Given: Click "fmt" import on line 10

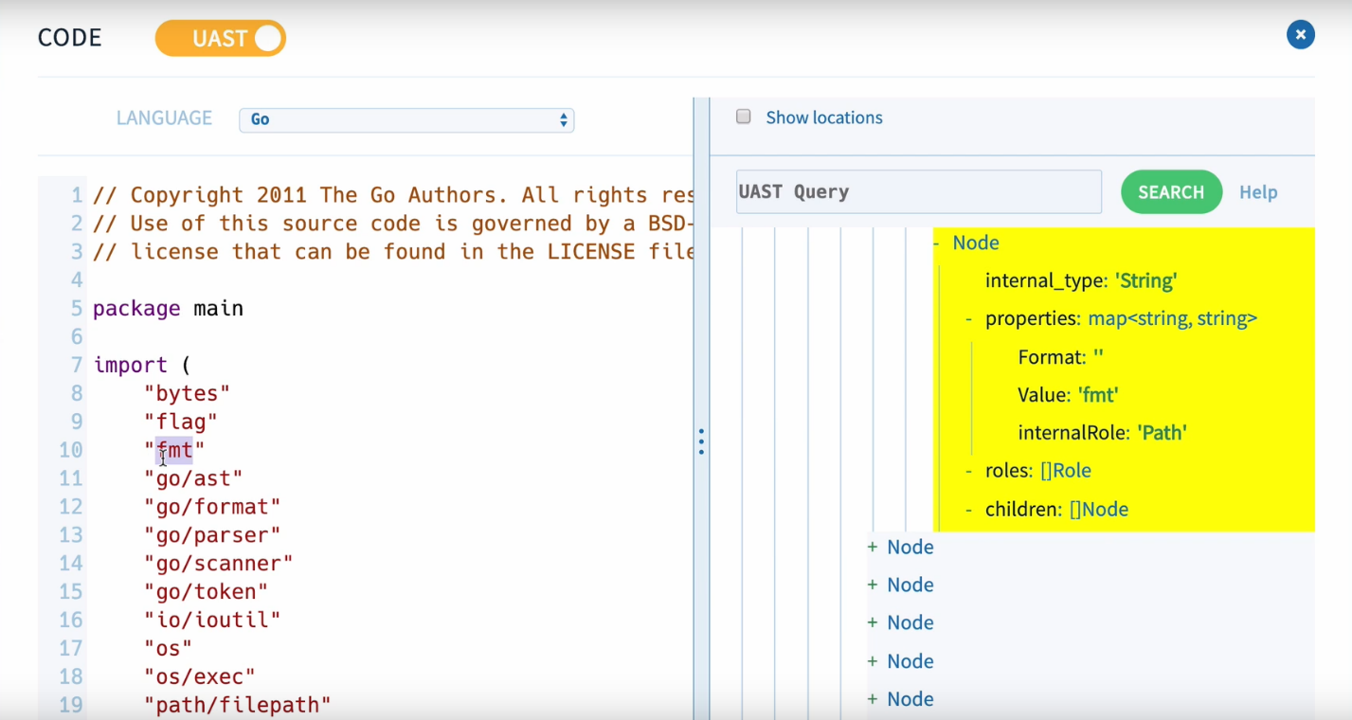Looking at the screenshot, I should (x=174, y=450).
